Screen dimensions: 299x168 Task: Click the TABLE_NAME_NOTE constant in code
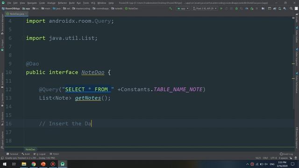[178, 89]
